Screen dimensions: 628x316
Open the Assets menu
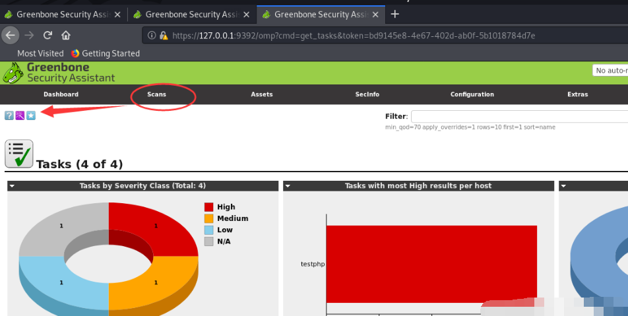click(x=262, y=94)
